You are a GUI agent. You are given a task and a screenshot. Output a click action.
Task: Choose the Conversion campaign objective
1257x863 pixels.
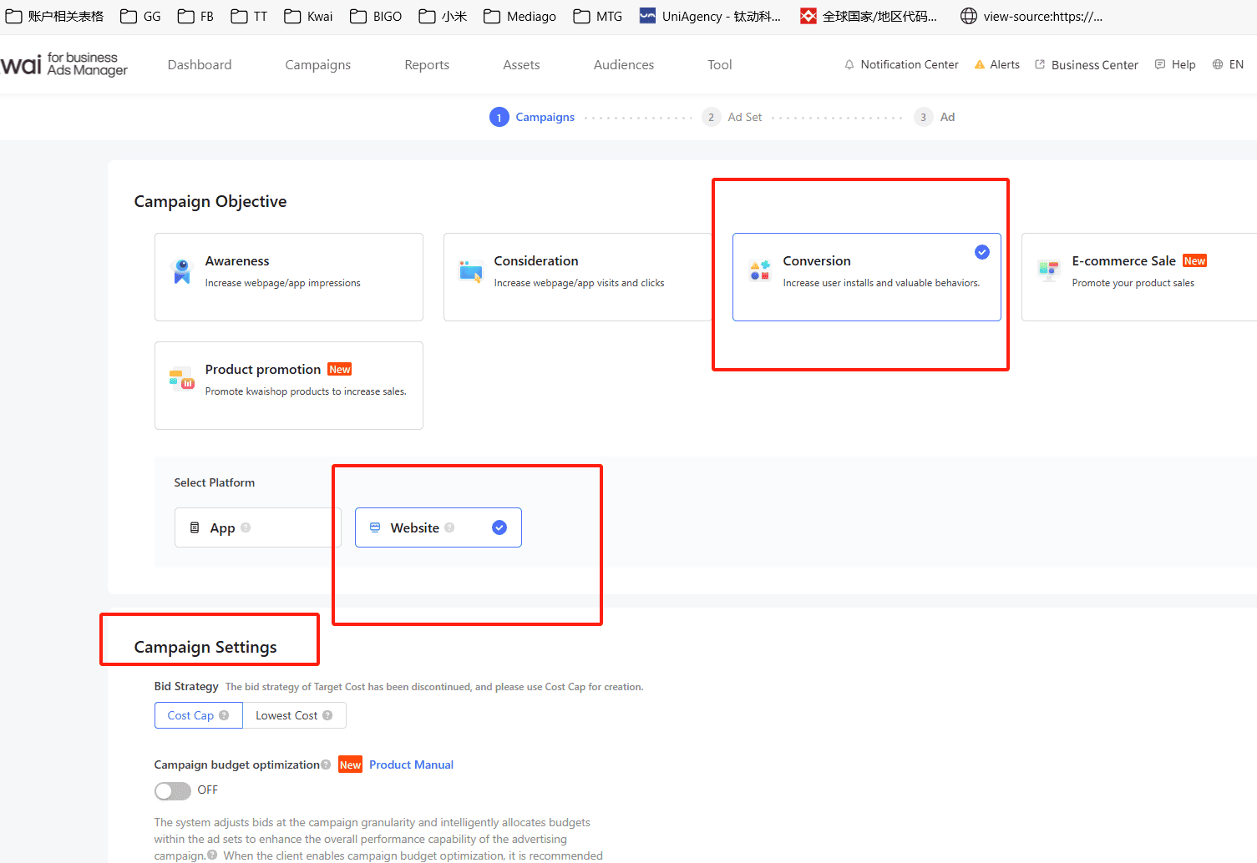point(866,277)
